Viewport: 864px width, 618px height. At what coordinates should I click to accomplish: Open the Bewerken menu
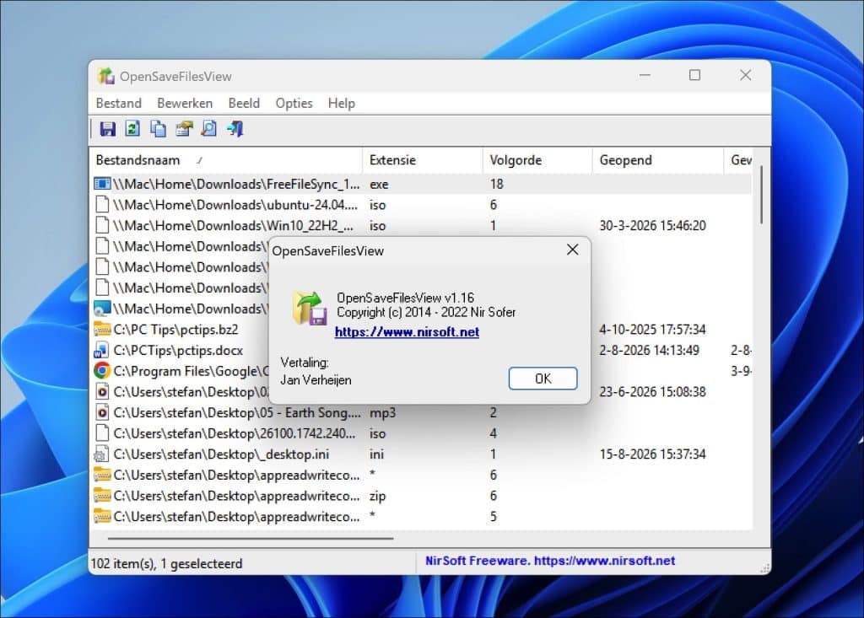click(x=185, y=104)
